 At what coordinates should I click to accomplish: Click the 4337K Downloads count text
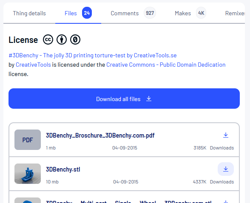pyautogui.click(x=213, y=182)
